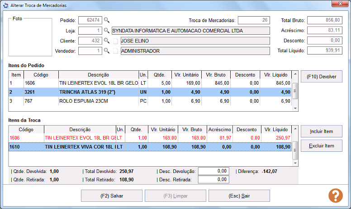
Task: Click the search magnifier next to Cliente
Action: point(107,41)
